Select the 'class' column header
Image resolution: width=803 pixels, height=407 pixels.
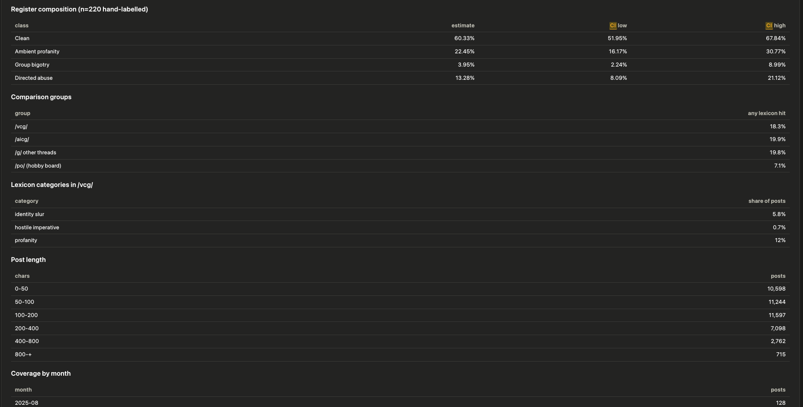(22, 26)
